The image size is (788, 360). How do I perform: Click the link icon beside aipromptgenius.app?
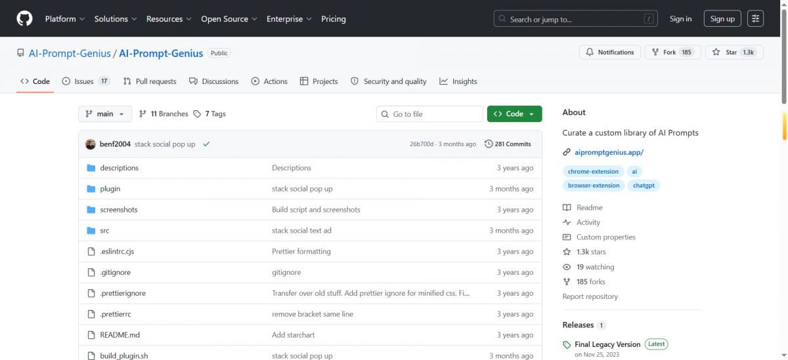click(x=567, y=152)
